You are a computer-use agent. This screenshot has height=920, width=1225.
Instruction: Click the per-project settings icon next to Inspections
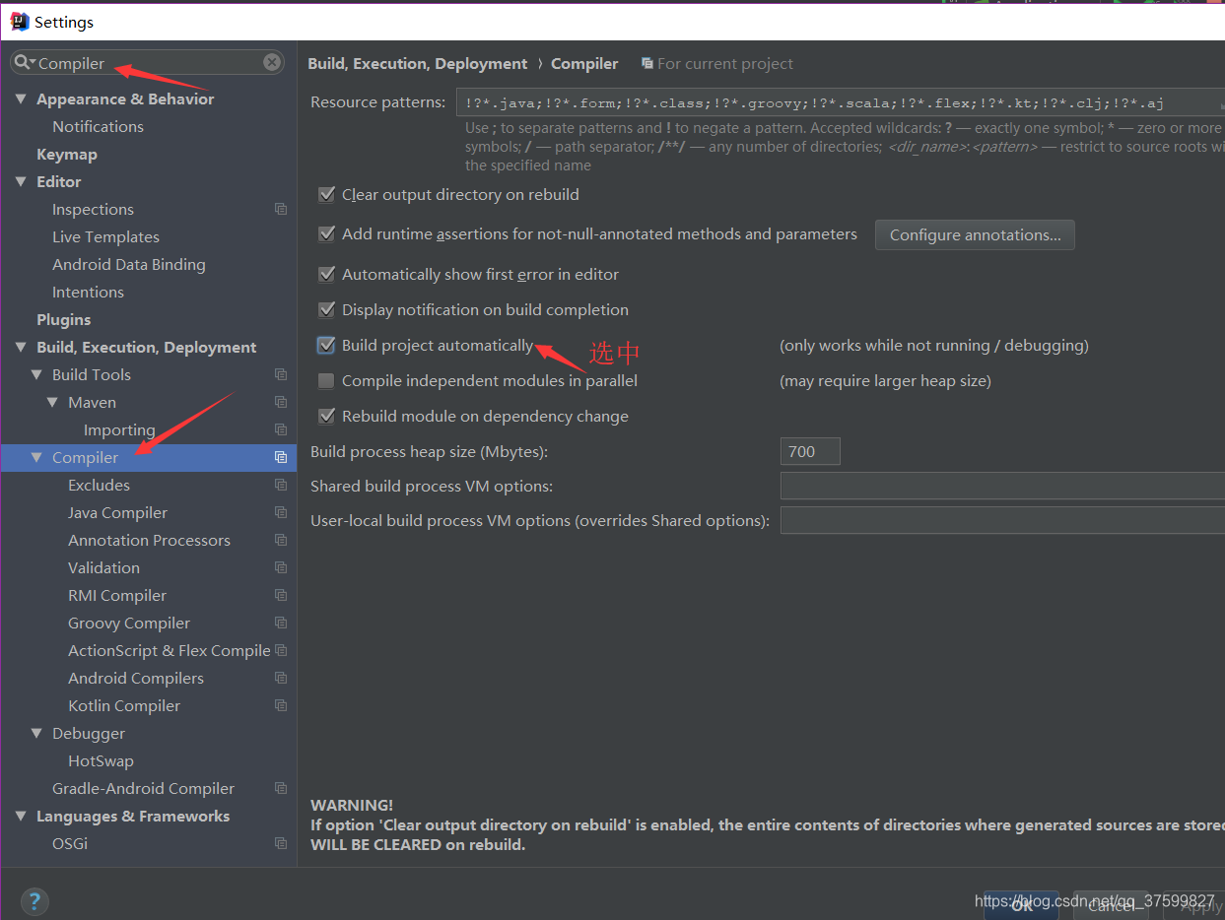(281, 209)
